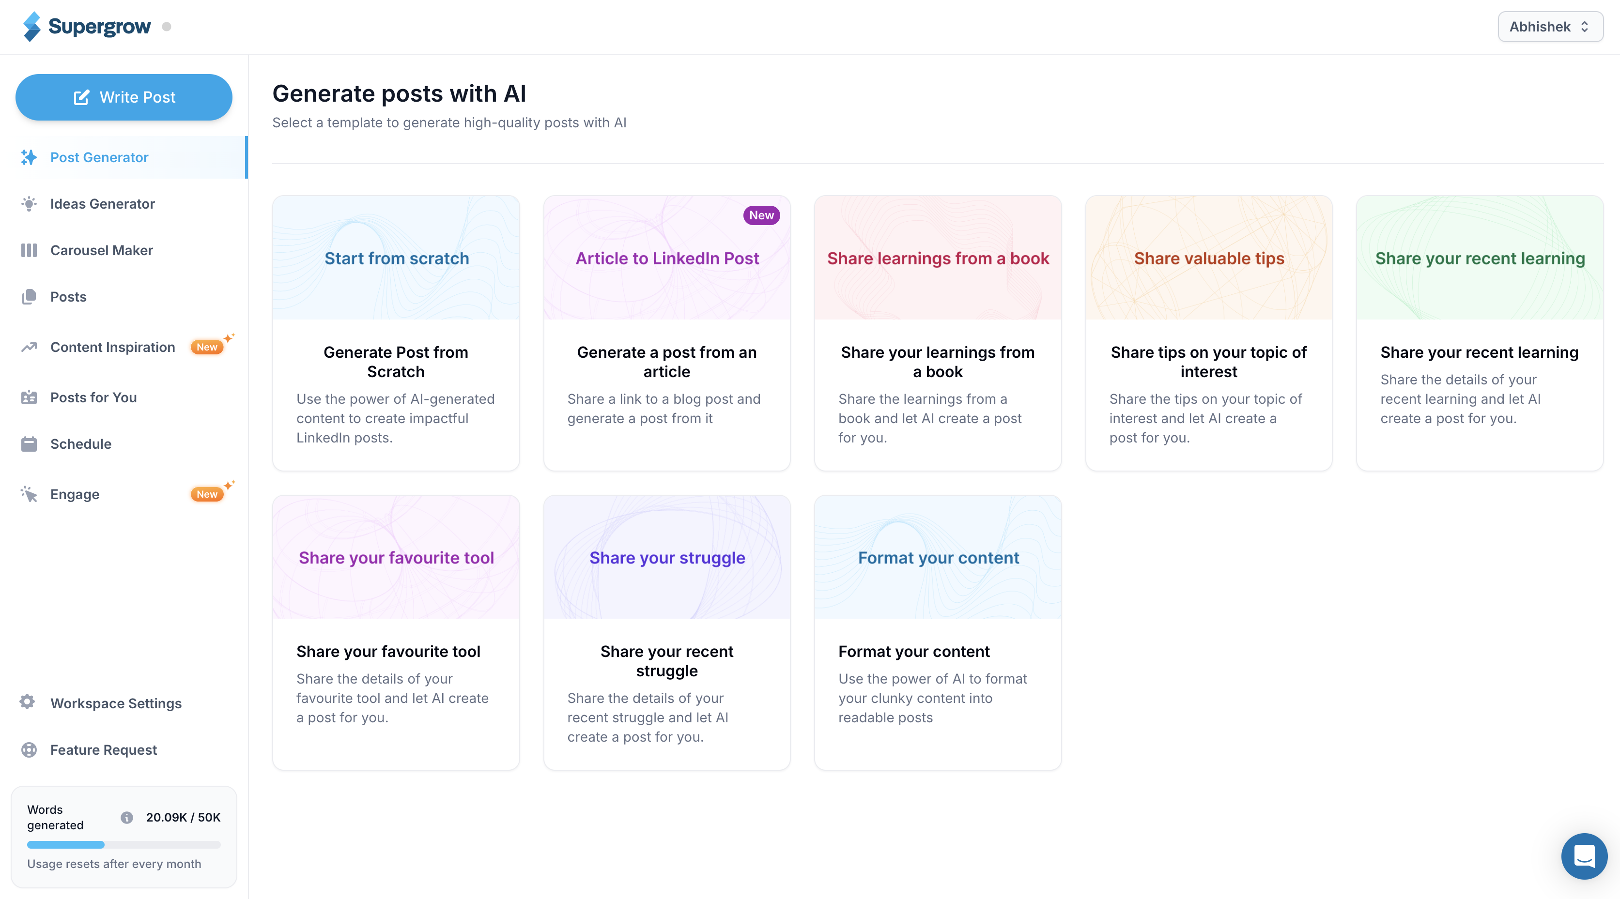
Task: Go to Posts for You
Action: pyautogui.click(x=93, y=397)
